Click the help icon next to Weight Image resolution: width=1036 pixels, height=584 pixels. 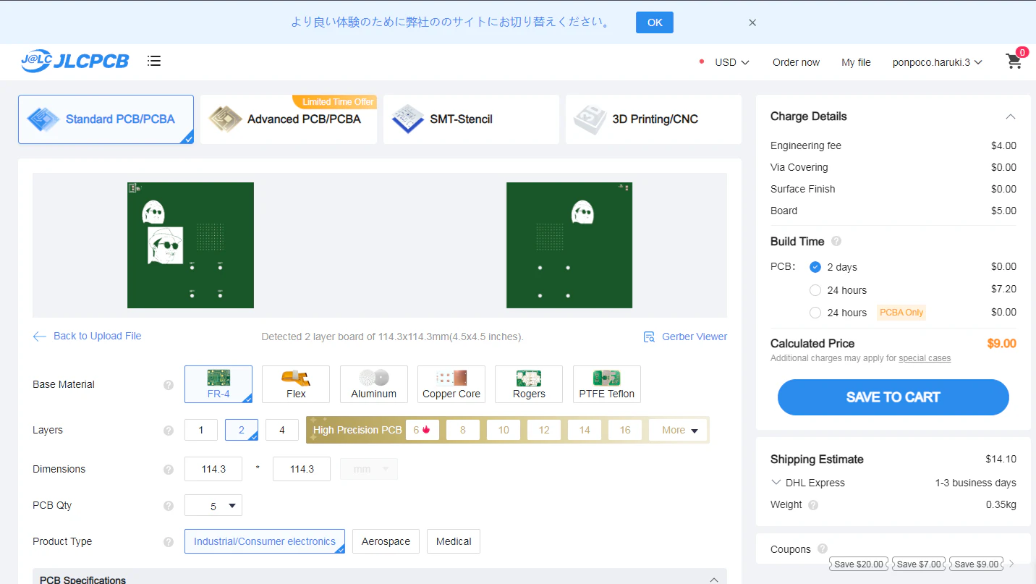[x=813, y=505]
